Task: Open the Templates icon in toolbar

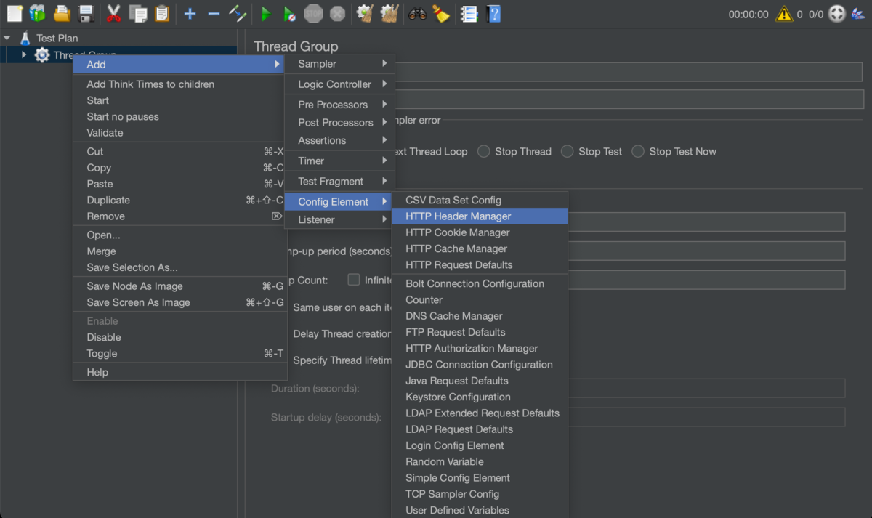Action: coord(37,13)
